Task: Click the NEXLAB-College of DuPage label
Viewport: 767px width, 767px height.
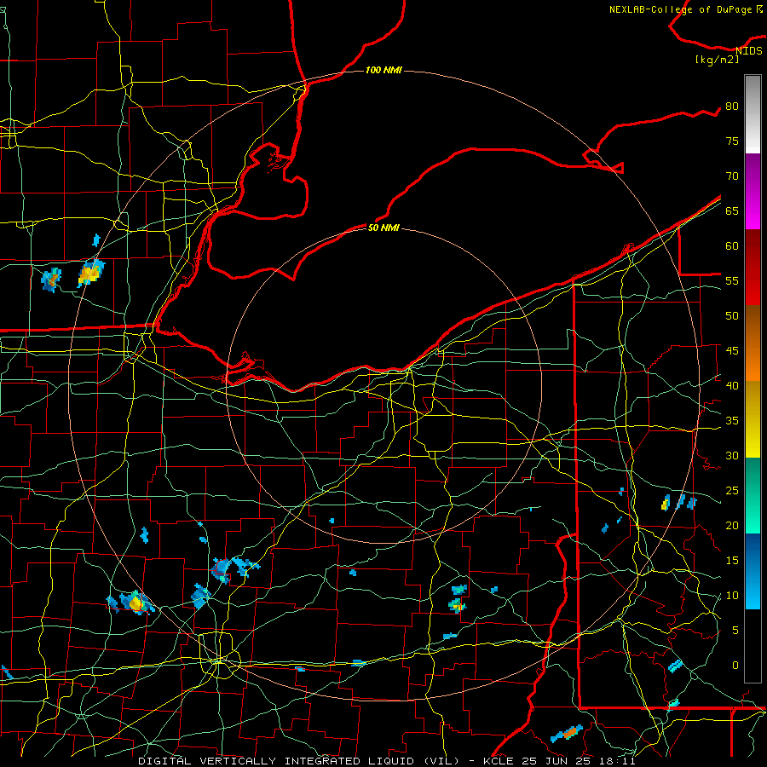Action: pyautogui.click(x=682, y=9)
